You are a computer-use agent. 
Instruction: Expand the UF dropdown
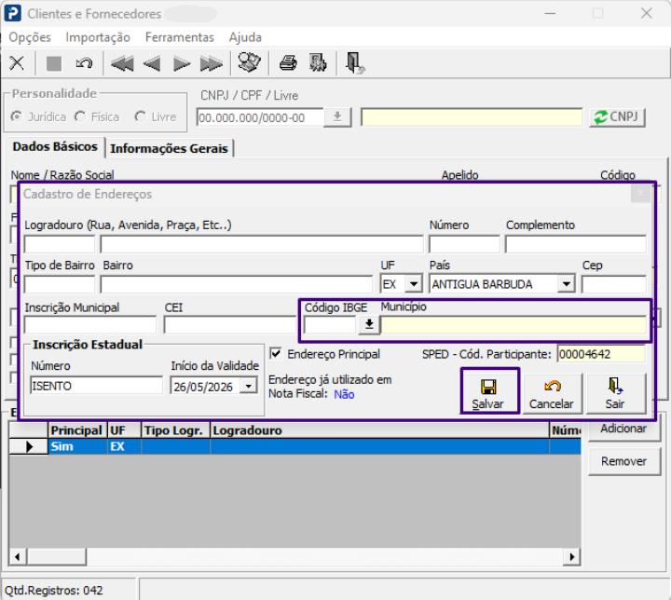tap(414, 284)
